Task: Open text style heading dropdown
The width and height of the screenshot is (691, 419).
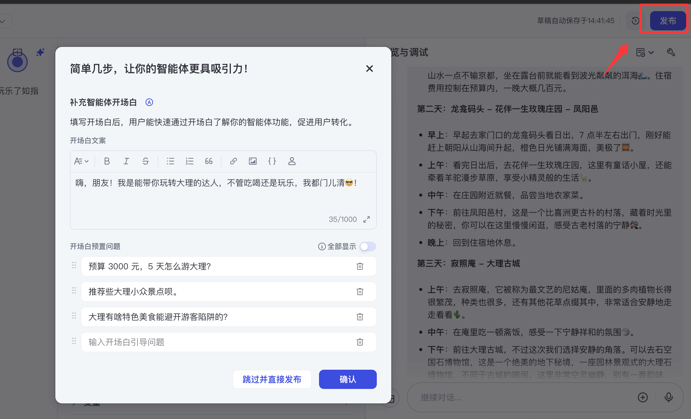Action: click(81, 161)
